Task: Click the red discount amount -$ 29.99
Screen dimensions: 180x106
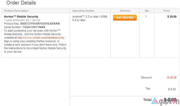Action: [x=171, y=78]
